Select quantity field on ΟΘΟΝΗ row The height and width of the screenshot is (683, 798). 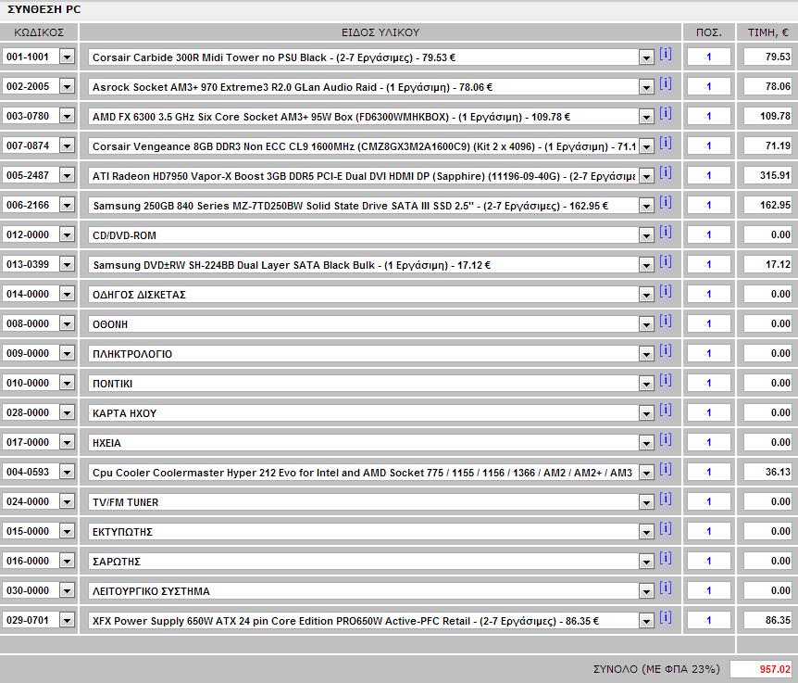(709, 324)
